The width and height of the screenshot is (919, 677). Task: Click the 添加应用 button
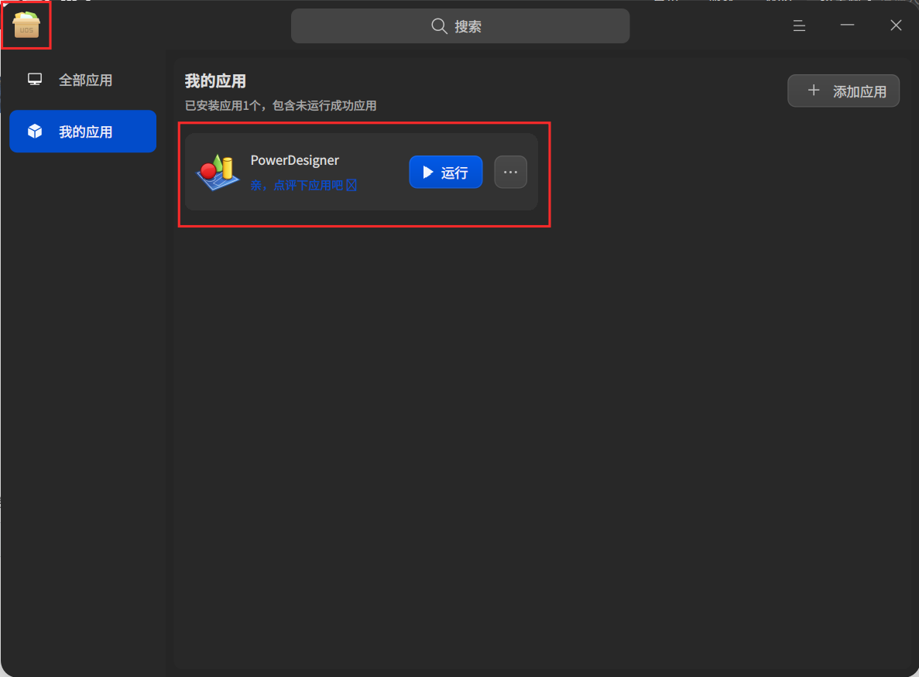coord(843,91)
